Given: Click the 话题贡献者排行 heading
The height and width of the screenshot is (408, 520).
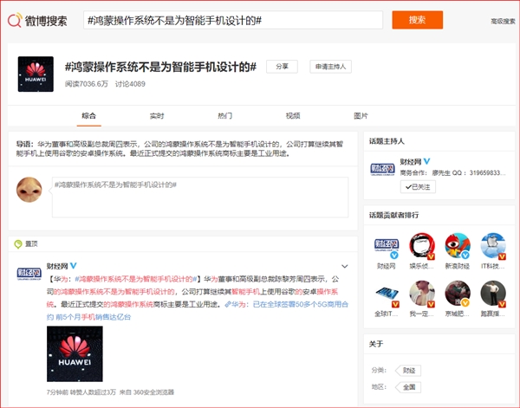Looking at the screenshot, I should click(393, 215).
